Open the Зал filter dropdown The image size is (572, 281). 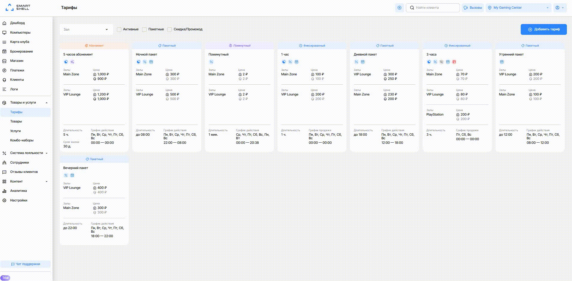point(86,29)
